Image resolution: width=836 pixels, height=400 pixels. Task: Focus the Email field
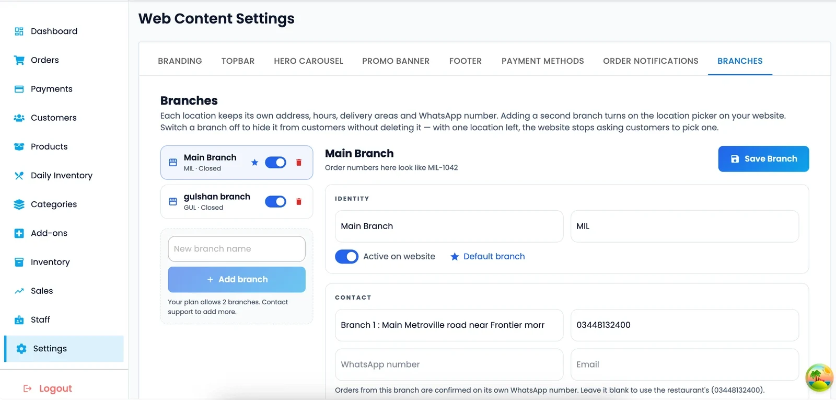pos(684,364)
